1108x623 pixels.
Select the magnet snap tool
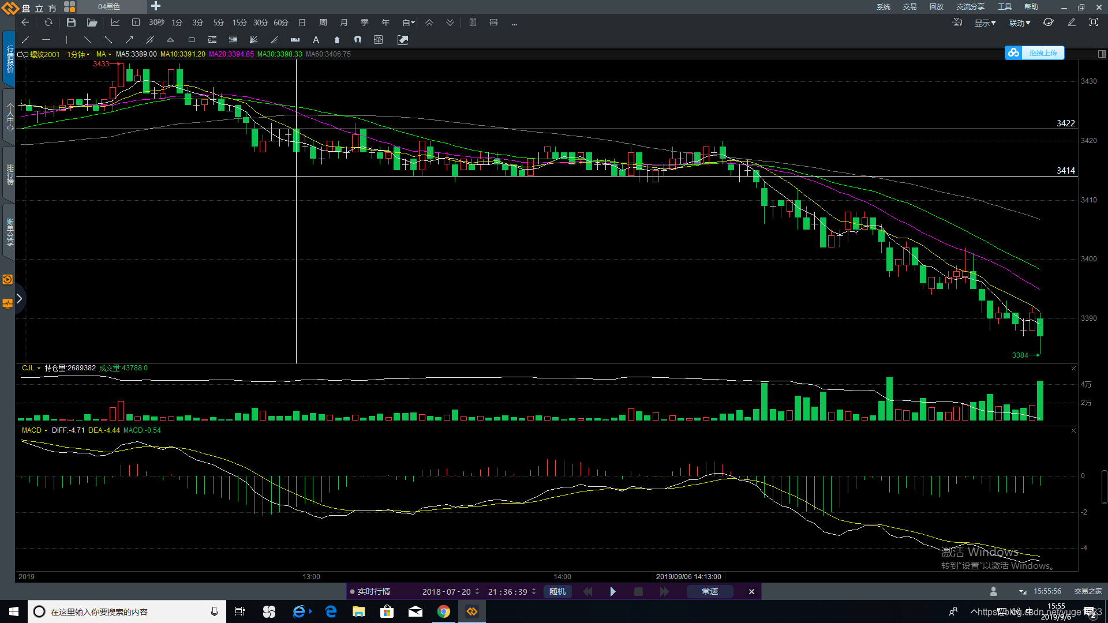point(358,40)
